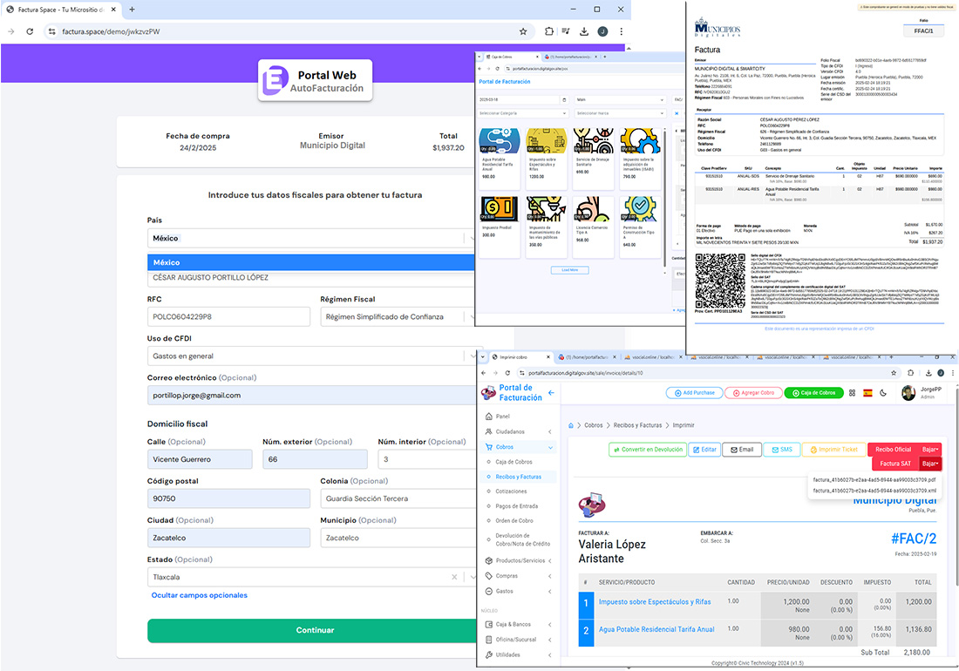Click Ocultar campos opcionales link
The image size is (959, 671).
tap(199, 595)
